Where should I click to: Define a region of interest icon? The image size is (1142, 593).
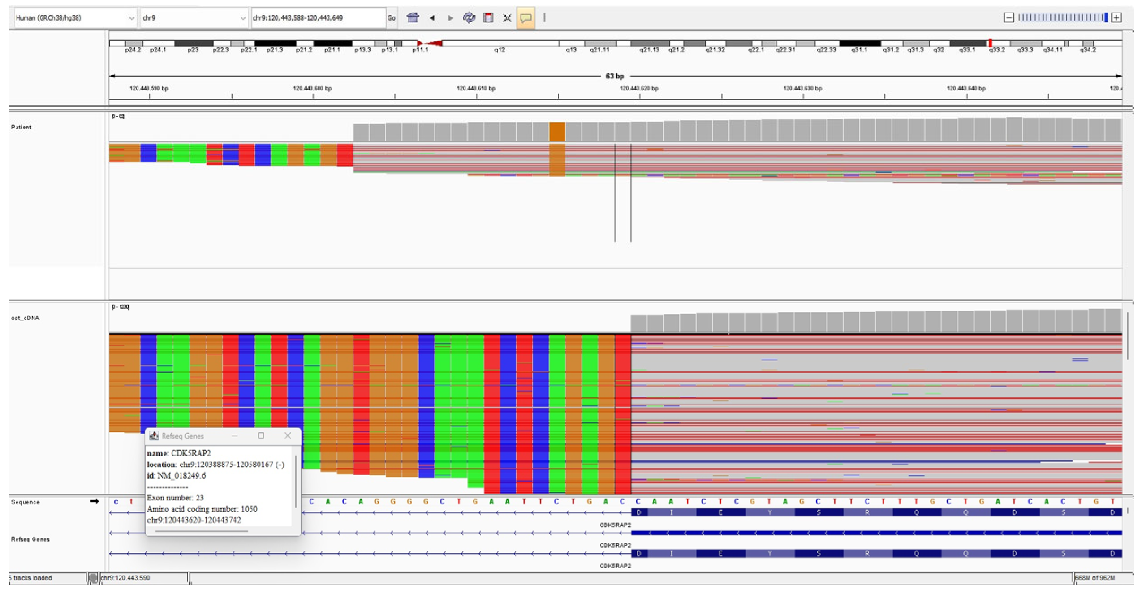(488, 18)
